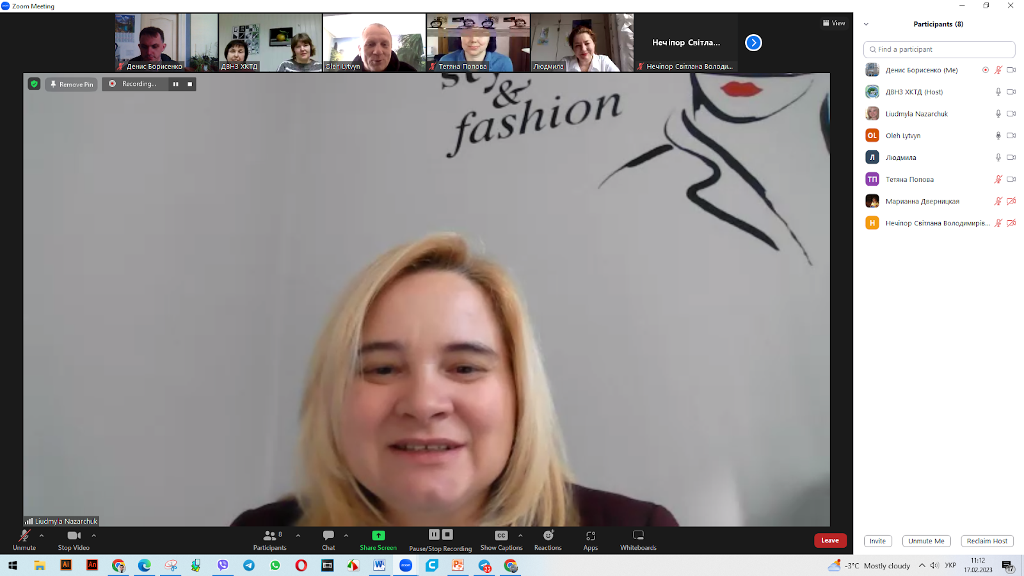Click the Find a participant search field

[939, 49]
